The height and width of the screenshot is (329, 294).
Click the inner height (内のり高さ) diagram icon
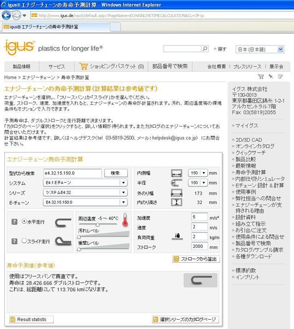click(x=176, y=202)
